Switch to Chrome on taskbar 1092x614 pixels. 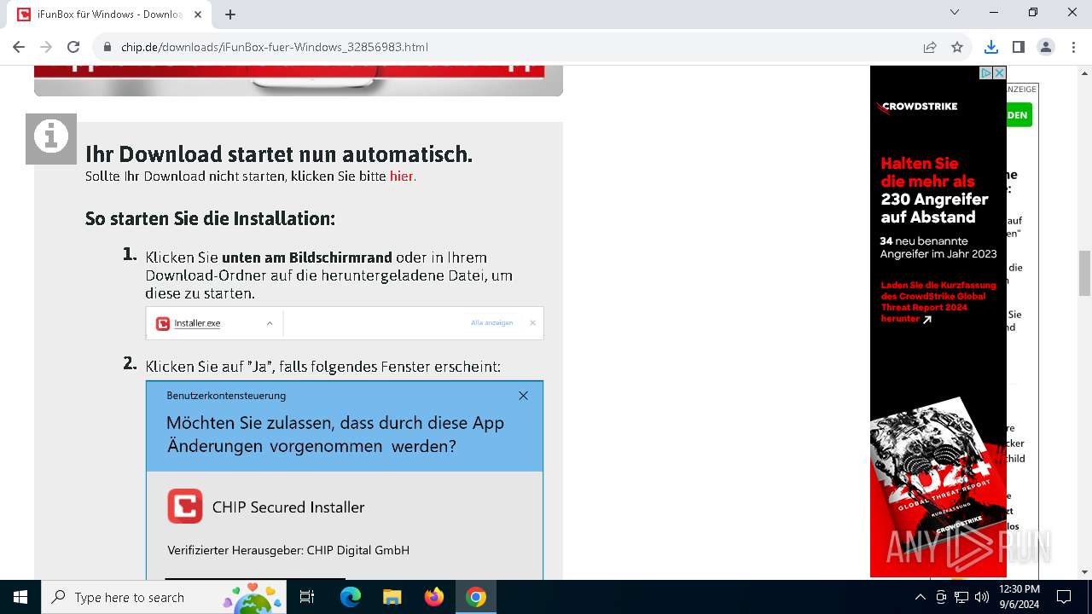coord(475,597)
